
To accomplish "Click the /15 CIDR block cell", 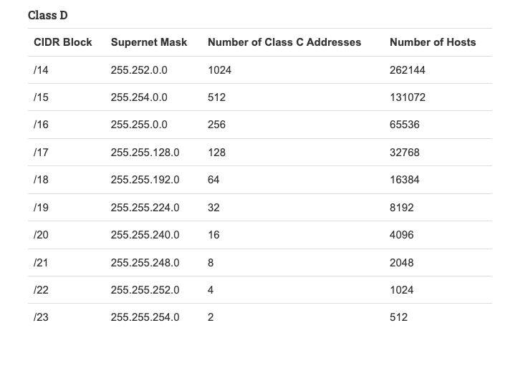I will (x=41, y=97).
